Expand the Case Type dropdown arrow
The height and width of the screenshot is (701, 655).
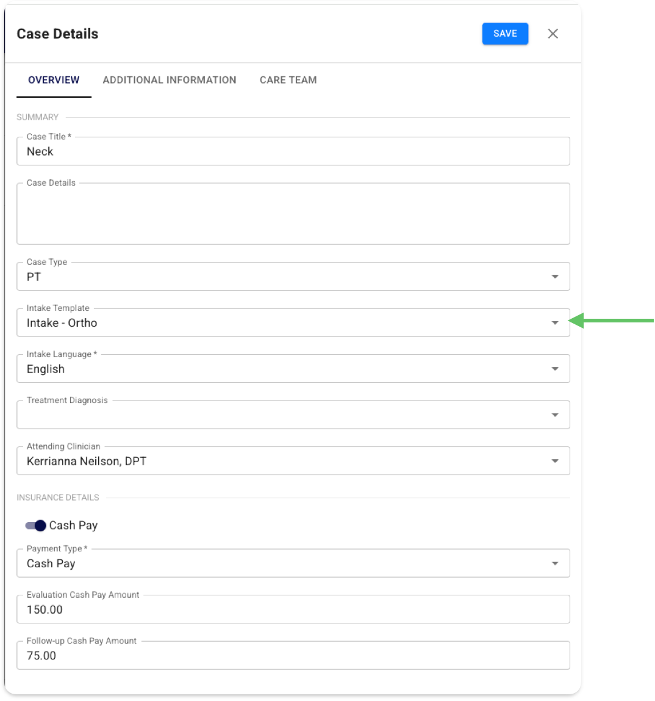pyautogui.click(x=554, y=277)
